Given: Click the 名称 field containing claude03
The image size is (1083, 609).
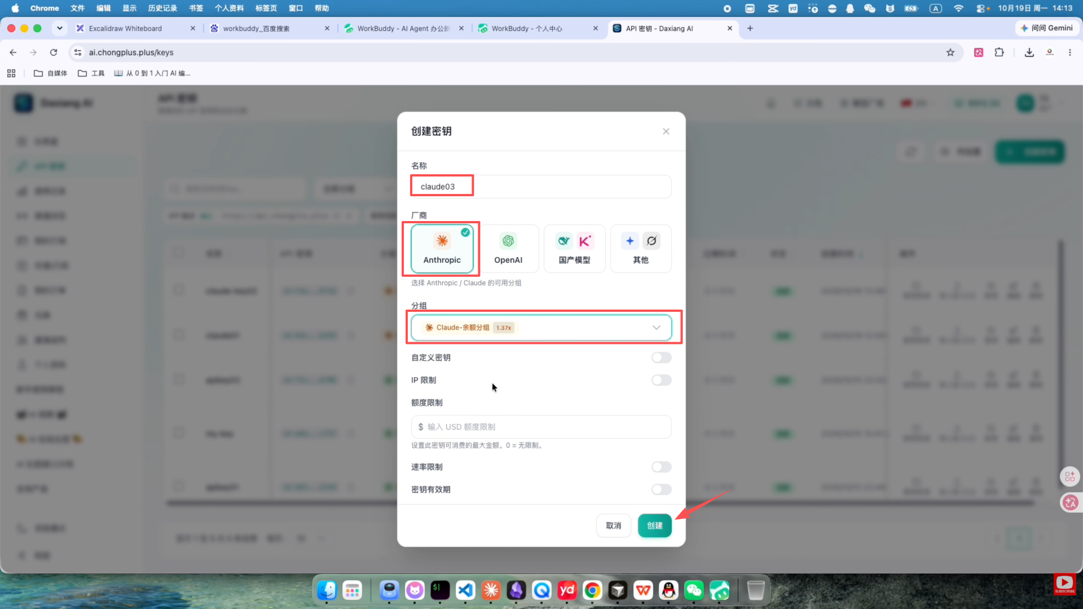Looking at the screenshot, I should pos(541,187).
